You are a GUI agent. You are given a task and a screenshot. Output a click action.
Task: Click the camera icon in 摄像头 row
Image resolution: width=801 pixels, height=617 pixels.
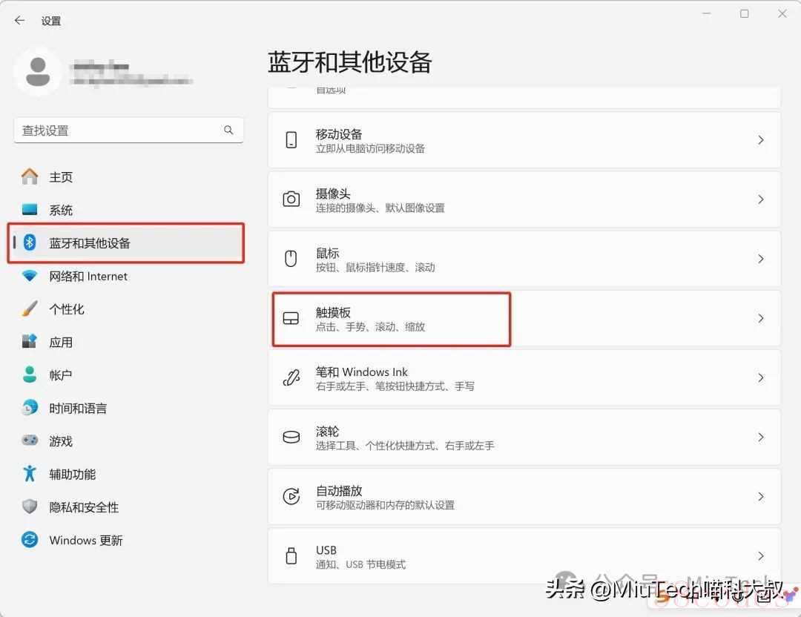click(291, 199)
